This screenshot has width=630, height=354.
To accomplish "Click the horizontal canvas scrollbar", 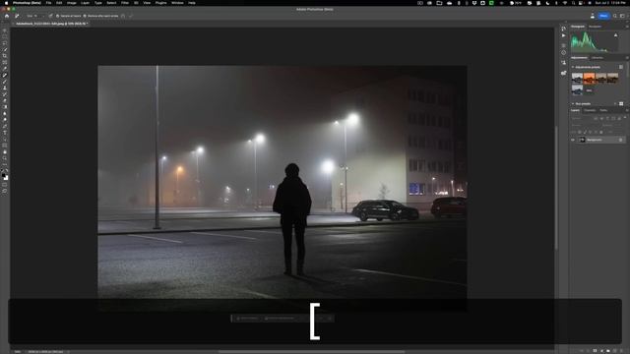I will [x=311, y=352].
